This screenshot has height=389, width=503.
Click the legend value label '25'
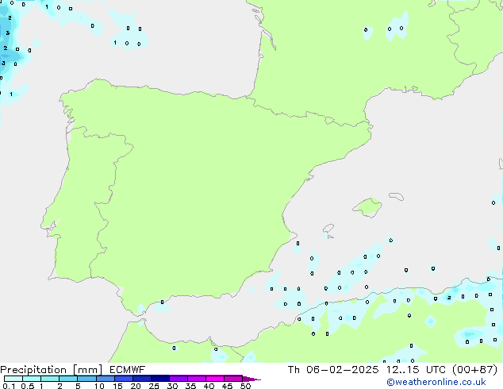tap(154, 386)
